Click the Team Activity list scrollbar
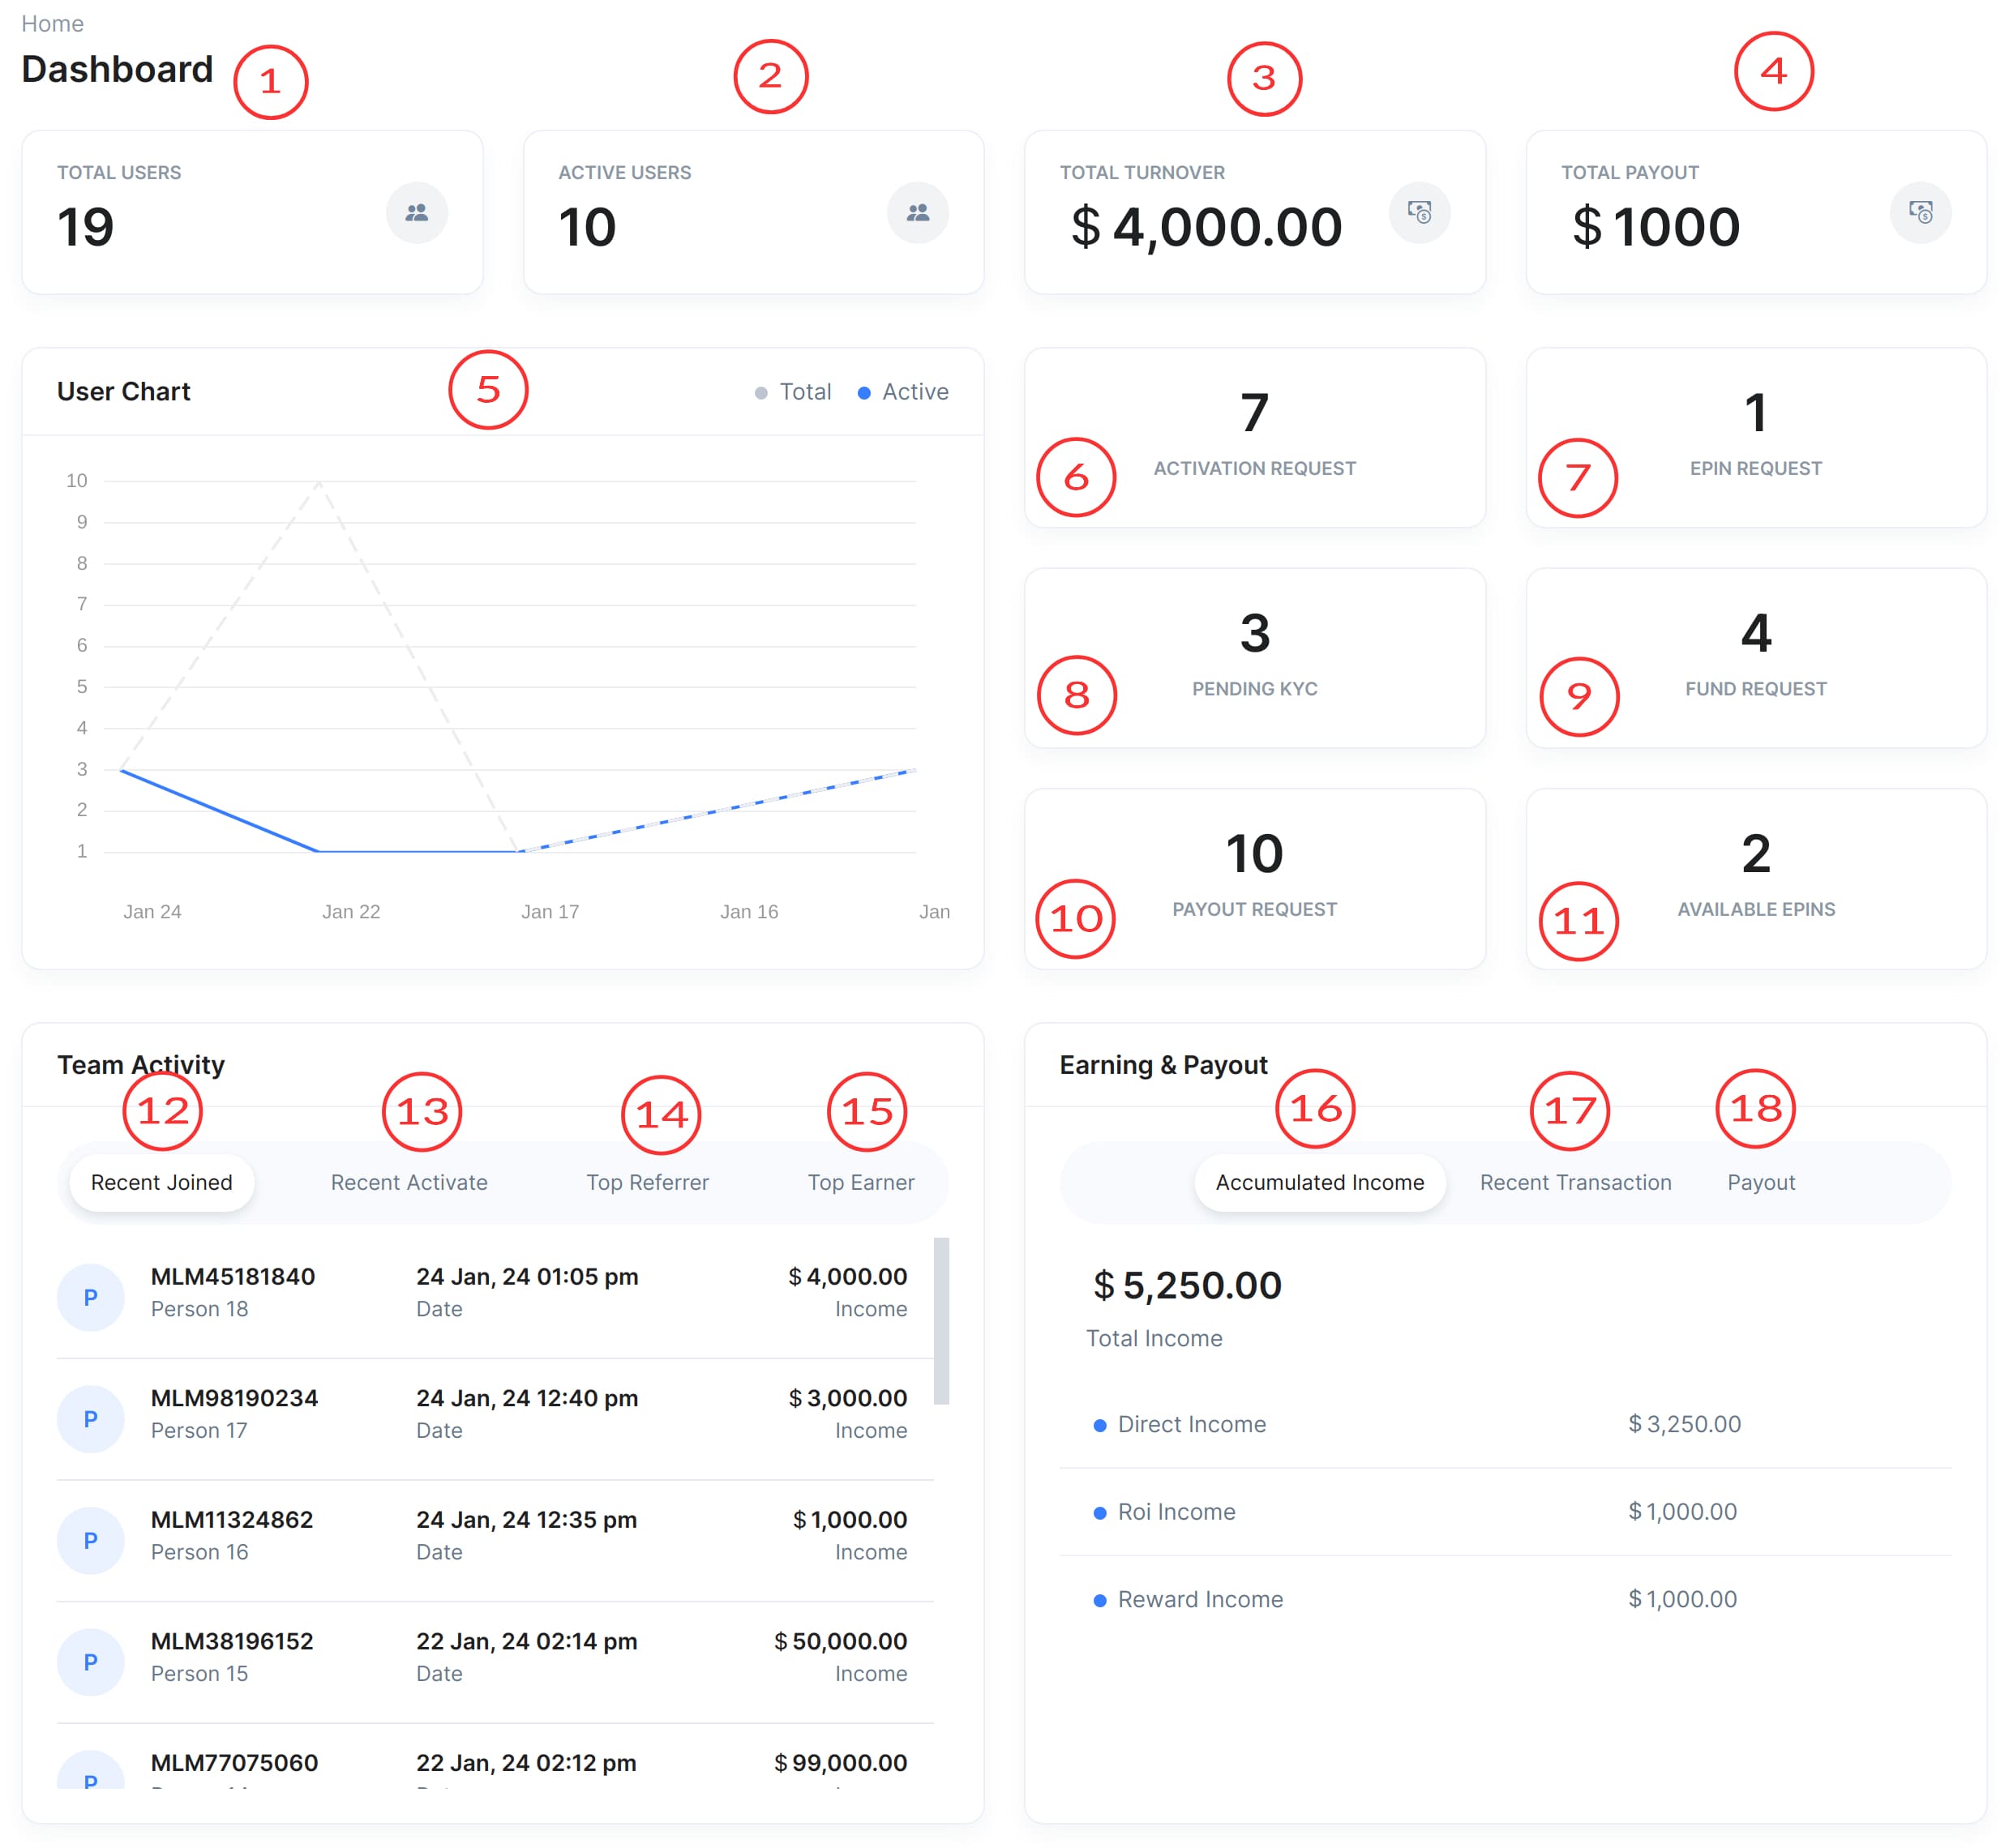 tap(941, 1320)
